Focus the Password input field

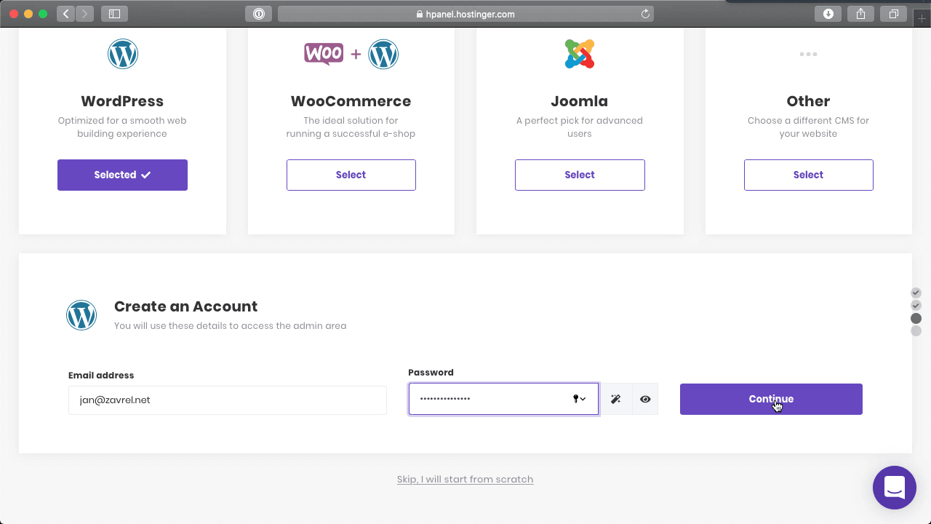coord(503,399)
